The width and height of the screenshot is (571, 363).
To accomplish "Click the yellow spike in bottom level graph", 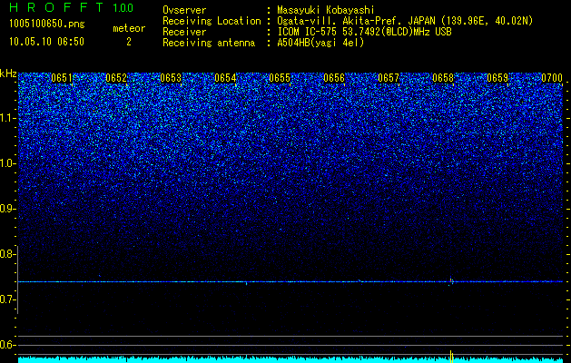I will point(451,357).
